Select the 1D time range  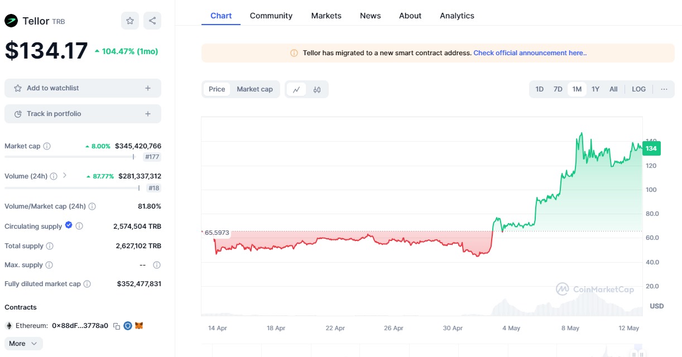pyautogui.click(x=539, y=89)
